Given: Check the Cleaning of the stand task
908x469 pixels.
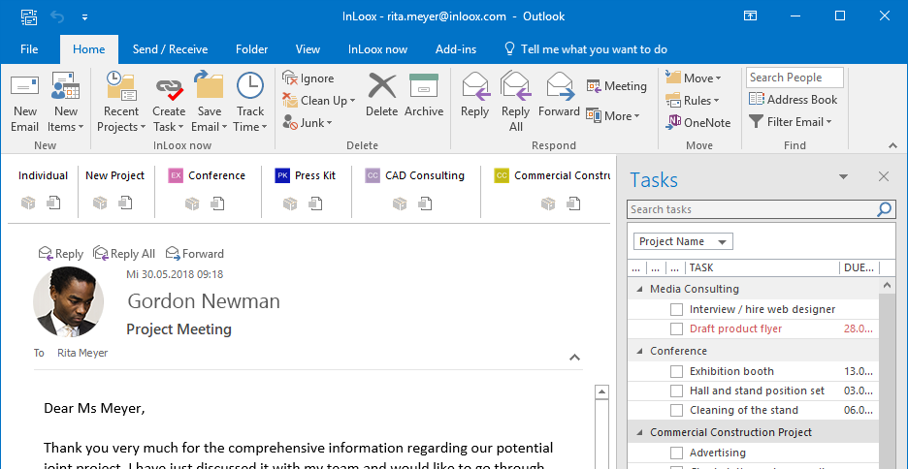Looking at the screenshot, I should [676, 411].
